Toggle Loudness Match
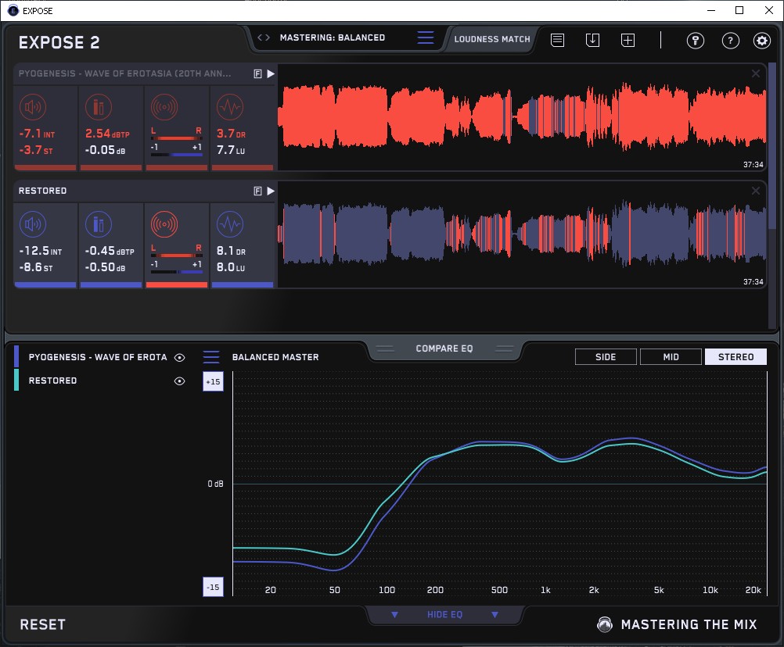This screenshot has height=647, width=784. coord(492,39)
